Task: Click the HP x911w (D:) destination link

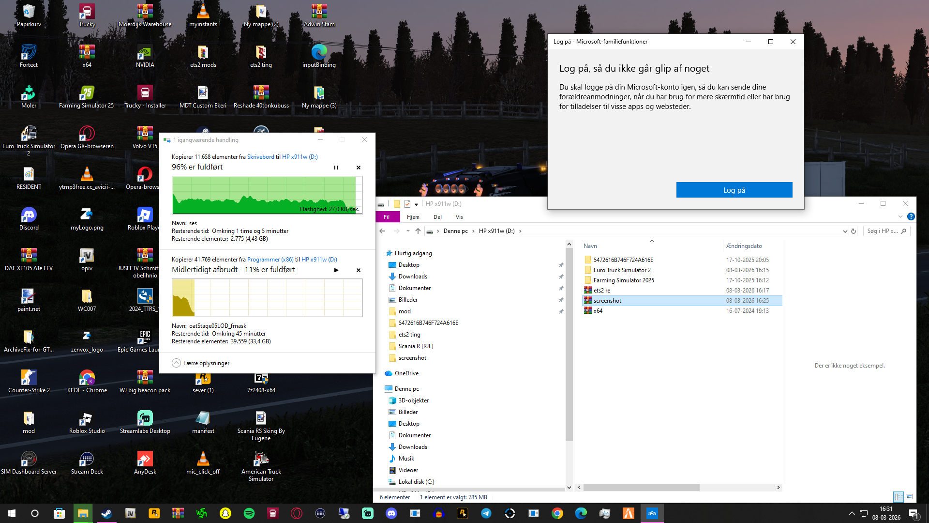Action: point(300,157)
